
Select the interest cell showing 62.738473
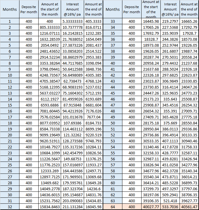(x=73, y=81)
